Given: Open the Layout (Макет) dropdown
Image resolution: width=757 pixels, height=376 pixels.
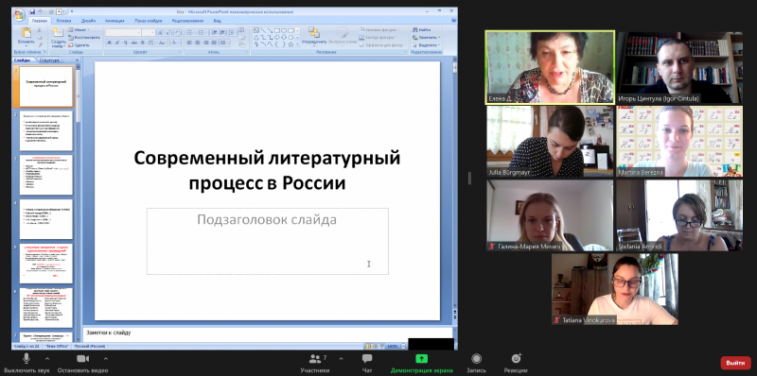Looking at the screenshot, I should (x=79, y=30).
